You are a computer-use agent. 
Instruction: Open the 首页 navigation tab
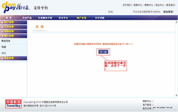pyautogui.click(x=9, y=18)
